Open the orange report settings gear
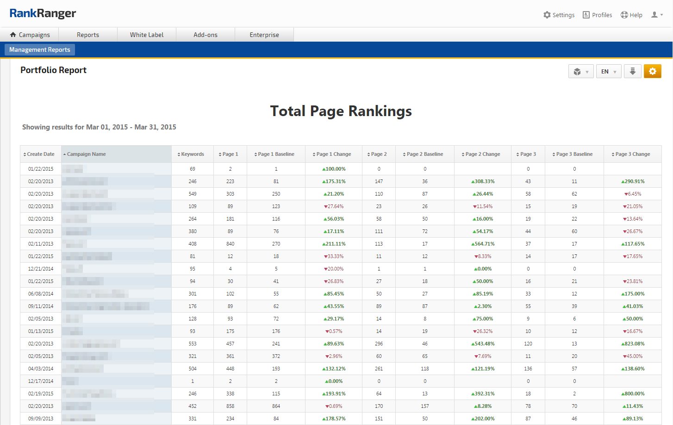673x425 pixels. (x=652, y=71)
